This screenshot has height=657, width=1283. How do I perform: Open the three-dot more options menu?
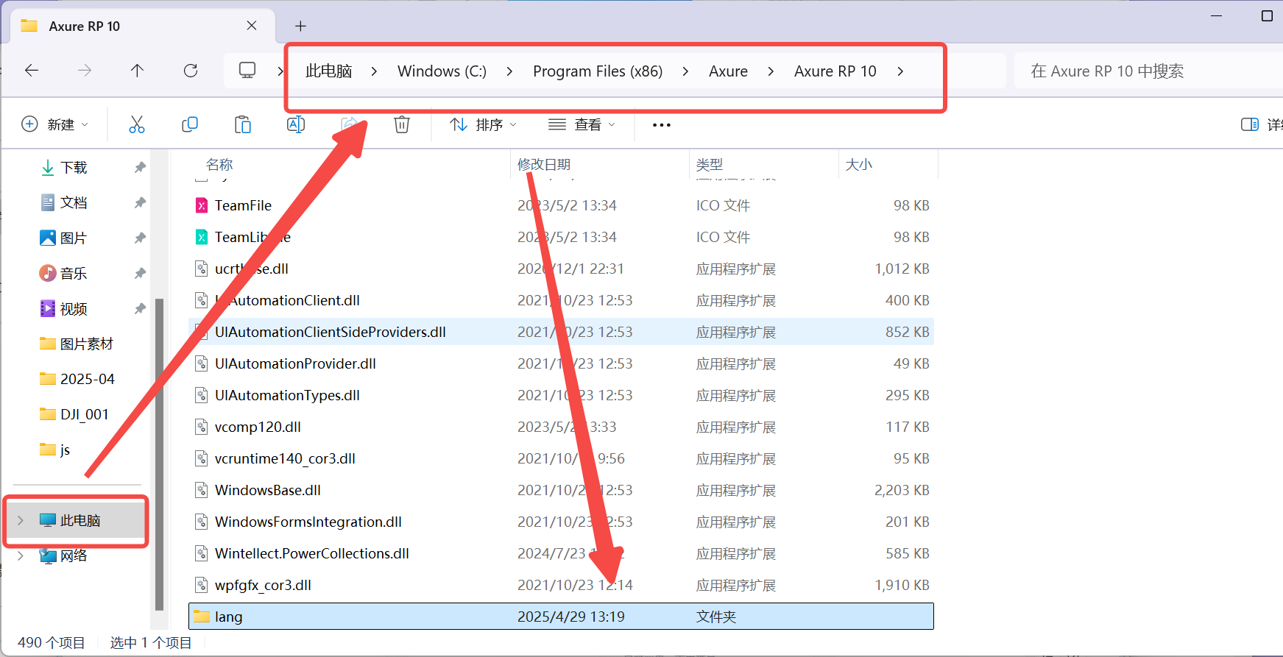662,125
